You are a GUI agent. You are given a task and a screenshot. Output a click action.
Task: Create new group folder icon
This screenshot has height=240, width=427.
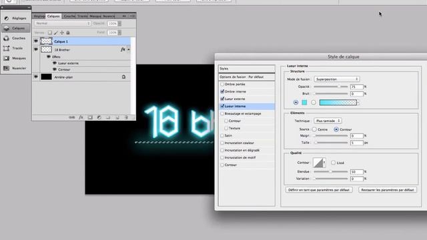click(x=108, y=117)
